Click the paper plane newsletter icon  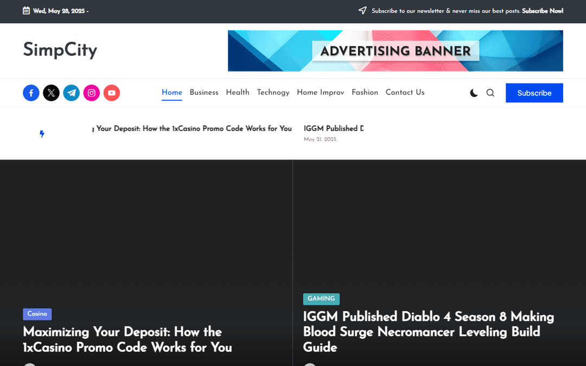coord(362,10)
